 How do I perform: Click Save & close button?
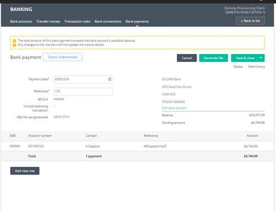point(244,58)
